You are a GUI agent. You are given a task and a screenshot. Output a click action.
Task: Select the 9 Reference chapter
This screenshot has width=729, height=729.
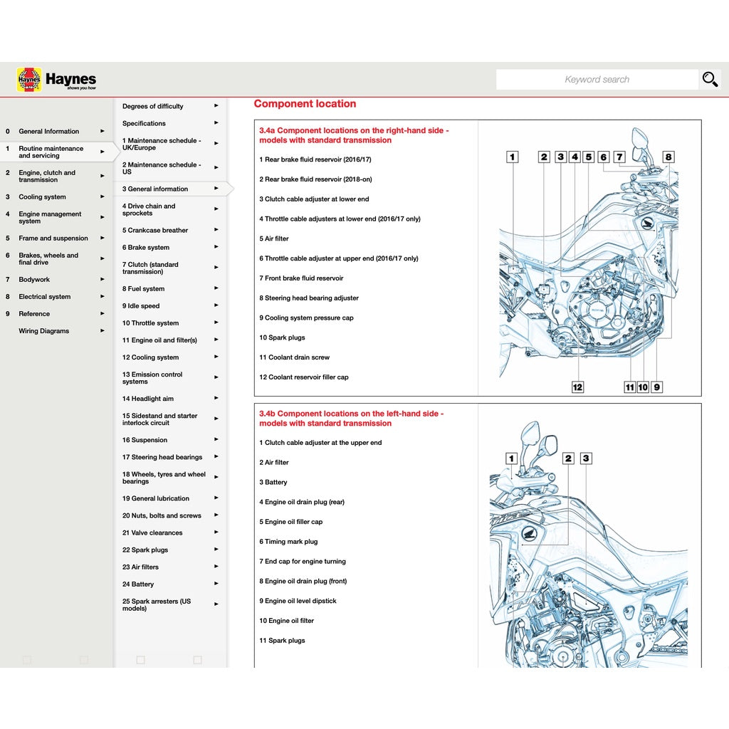coord(34,313)
